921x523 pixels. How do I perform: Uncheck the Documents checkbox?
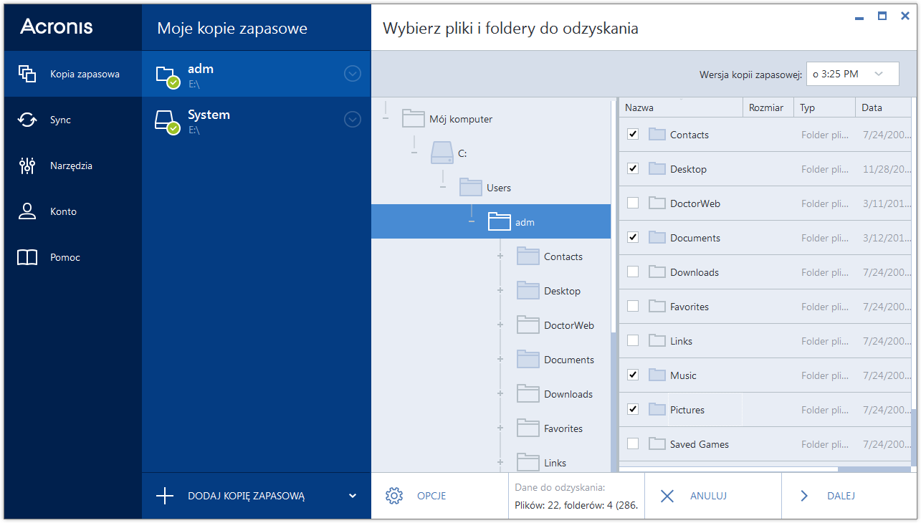click(x=633, y=237)
